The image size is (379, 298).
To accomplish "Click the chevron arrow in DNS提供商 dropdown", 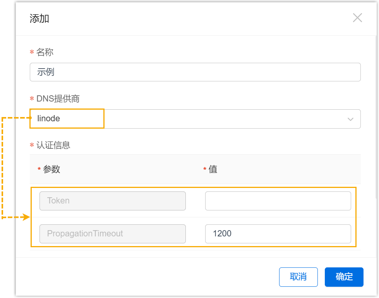I will coord(350,119).
